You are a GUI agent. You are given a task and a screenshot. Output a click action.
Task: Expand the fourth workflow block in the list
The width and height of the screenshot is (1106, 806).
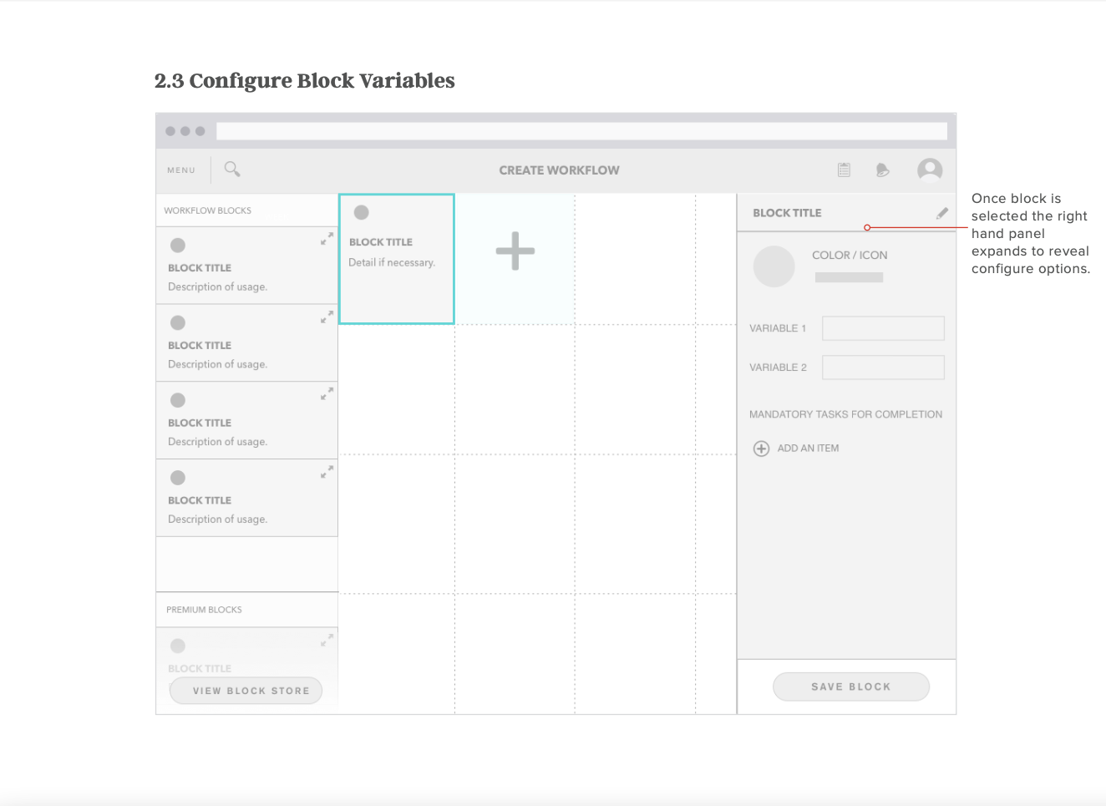point(327,471)
